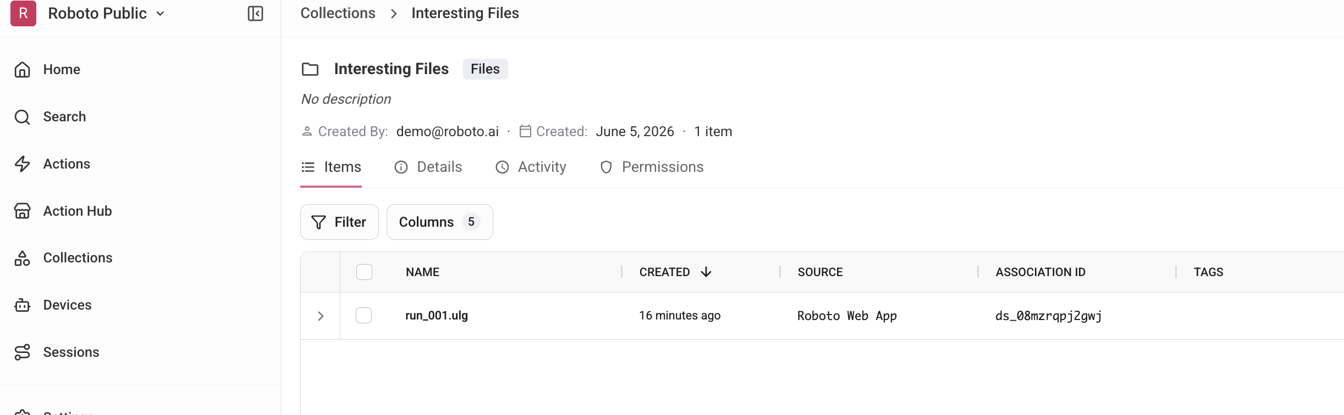Screen dimensions: 1344x415
Task: Click the Collections breadcrumb link
Action: click(x=338, y=13)
